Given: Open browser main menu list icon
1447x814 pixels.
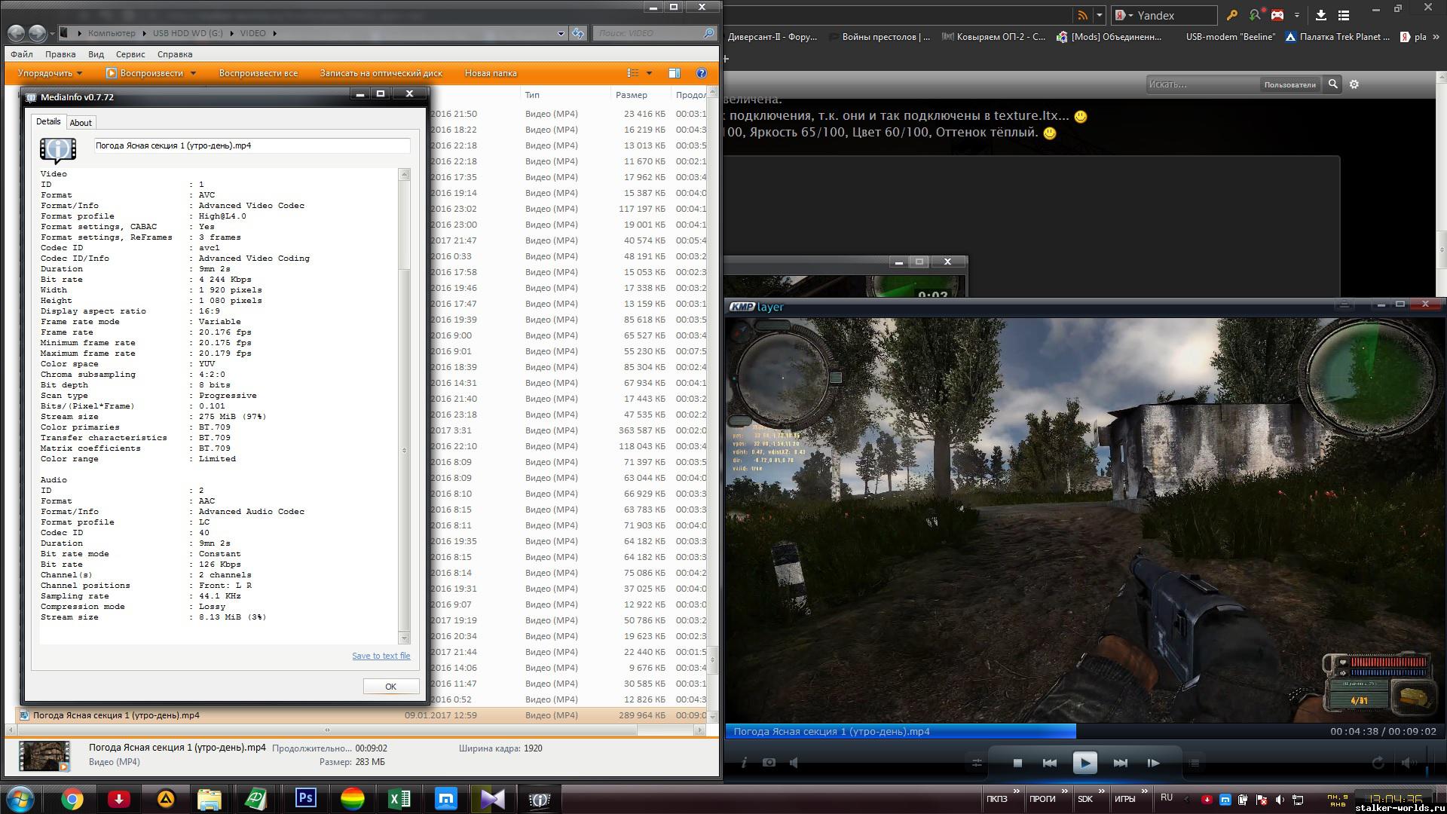Looking at the screenshot, I should click(x=1343, y=15).
